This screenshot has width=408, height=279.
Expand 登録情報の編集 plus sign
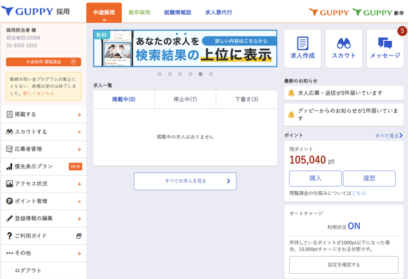pyautogui.click(x=79, y=219)
